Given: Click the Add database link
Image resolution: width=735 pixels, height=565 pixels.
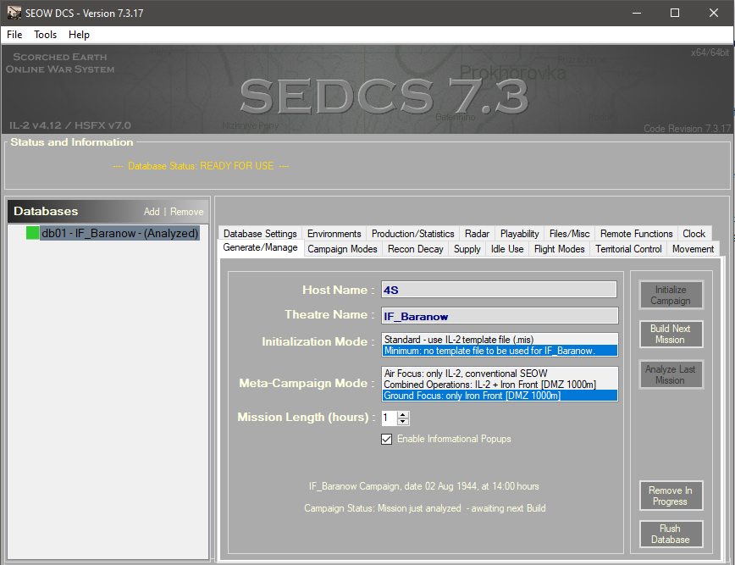Looking at the screenshot, I should (x=152, y=212).
